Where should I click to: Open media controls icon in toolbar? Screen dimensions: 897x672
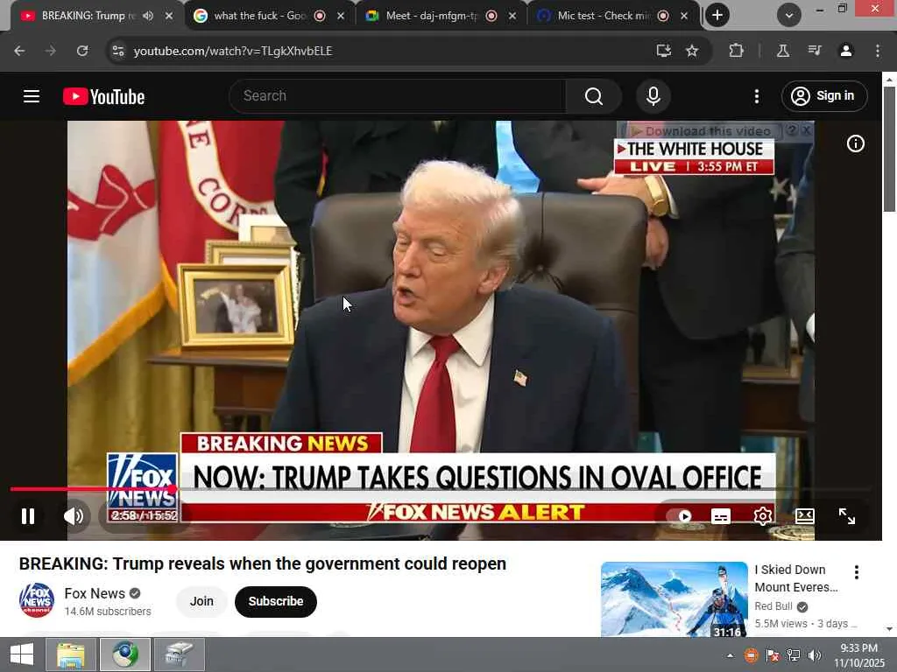(815, 51)
